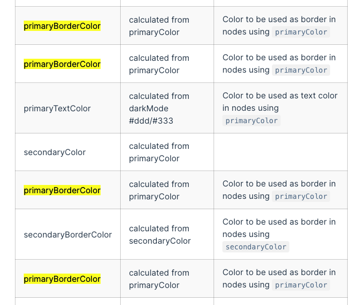Click 'calculated from primaryColor' in secondaryColor row
This screenshot has width=358, height=305.
click(x=159, y=152)
